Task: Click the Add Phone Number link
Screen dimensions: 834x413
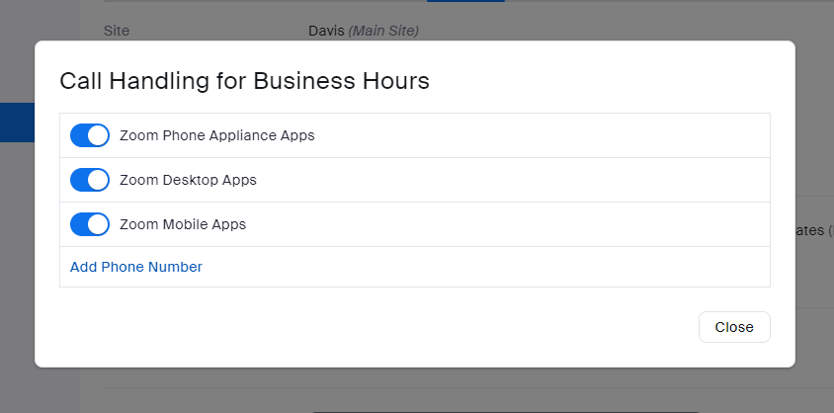Action: (136, 267)
